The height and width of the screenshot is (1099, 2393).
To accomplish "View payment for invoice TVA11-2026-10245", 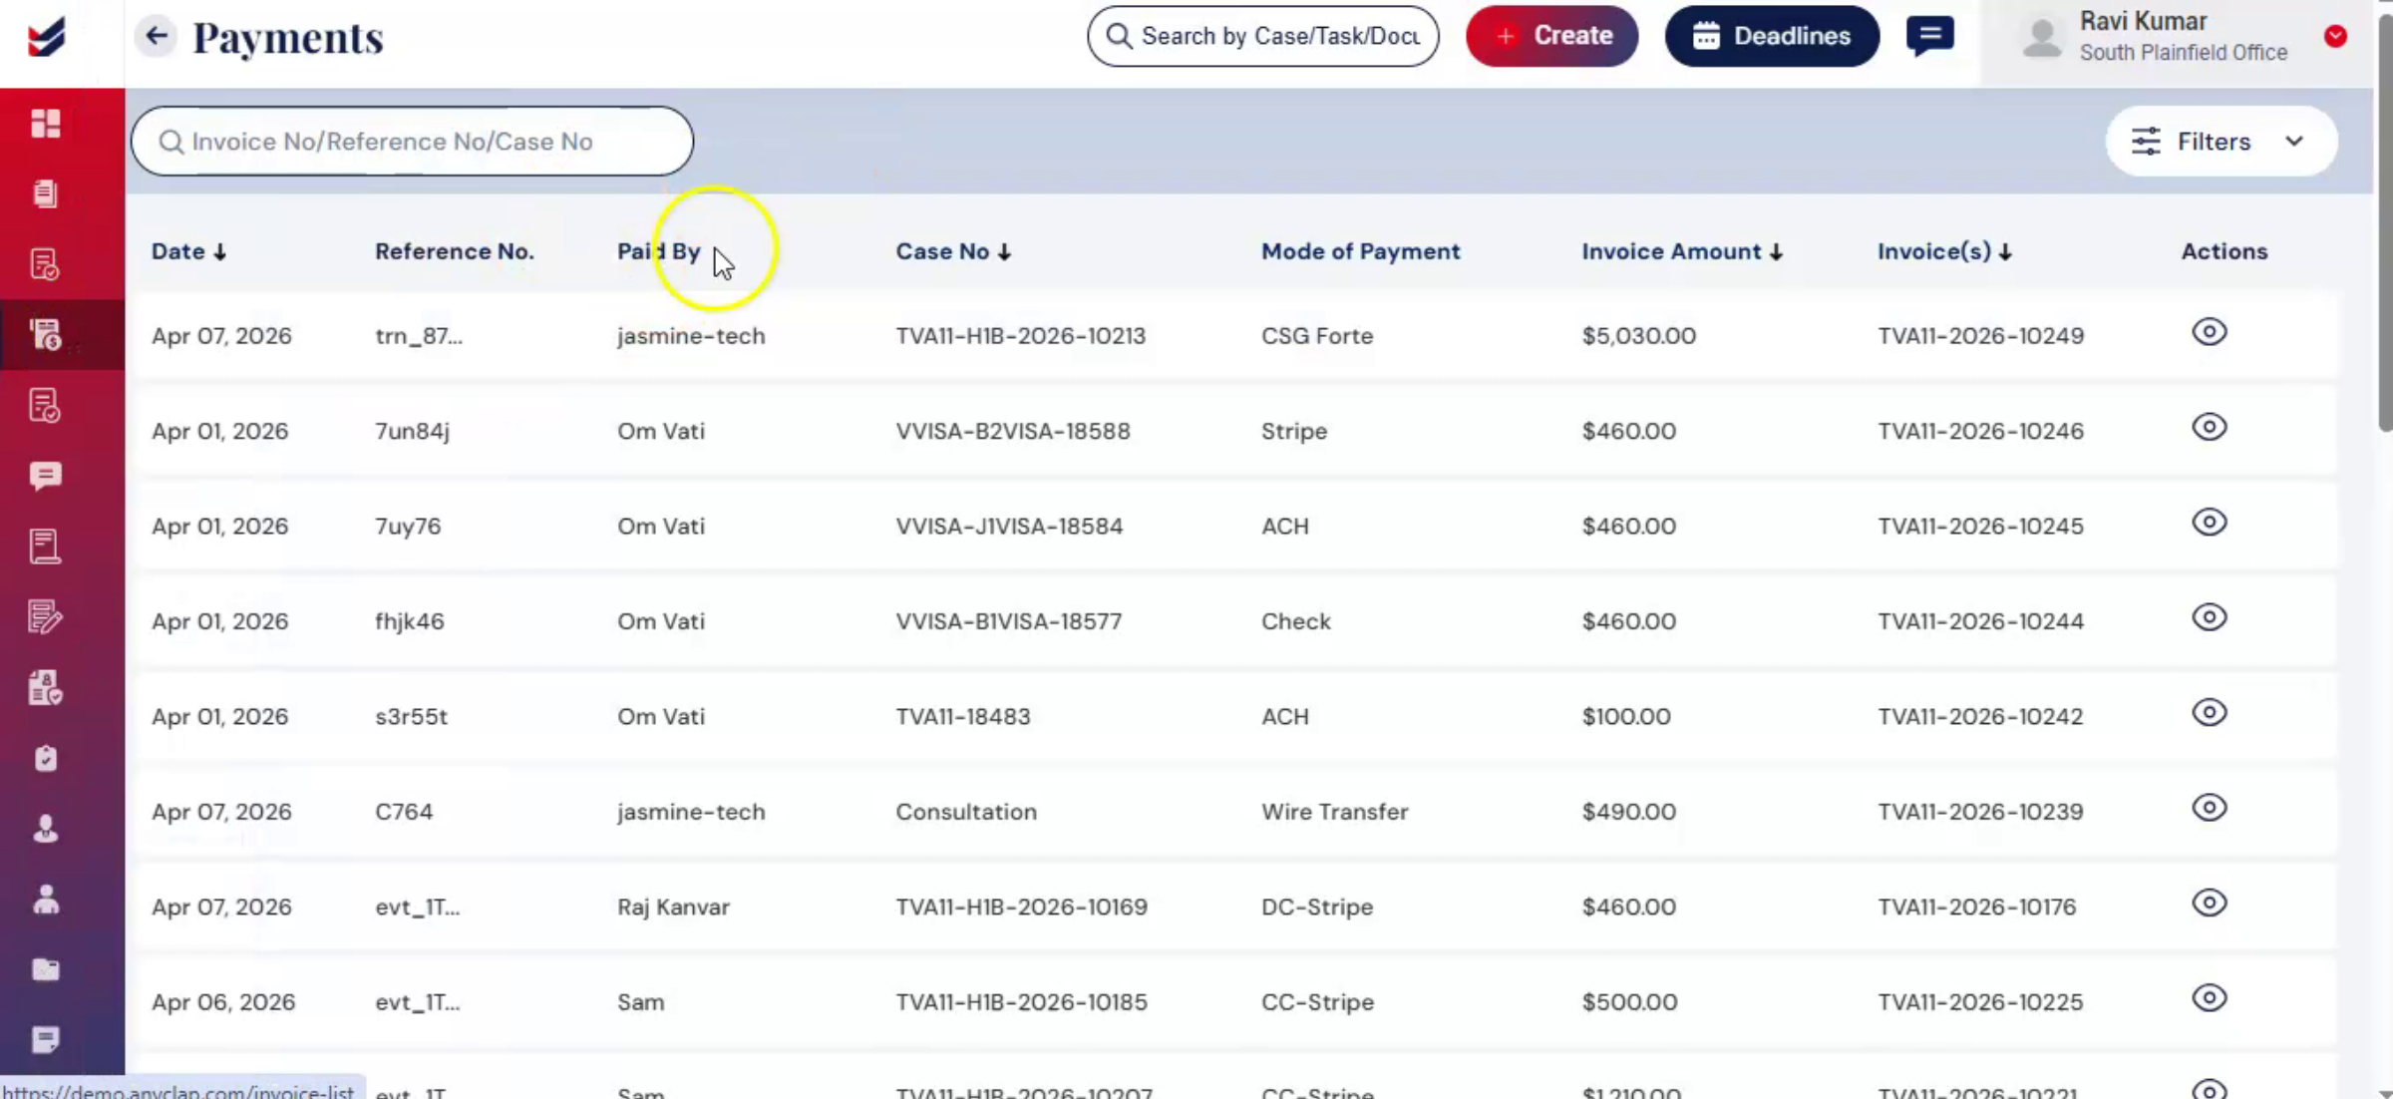I will pos(2210,523).
